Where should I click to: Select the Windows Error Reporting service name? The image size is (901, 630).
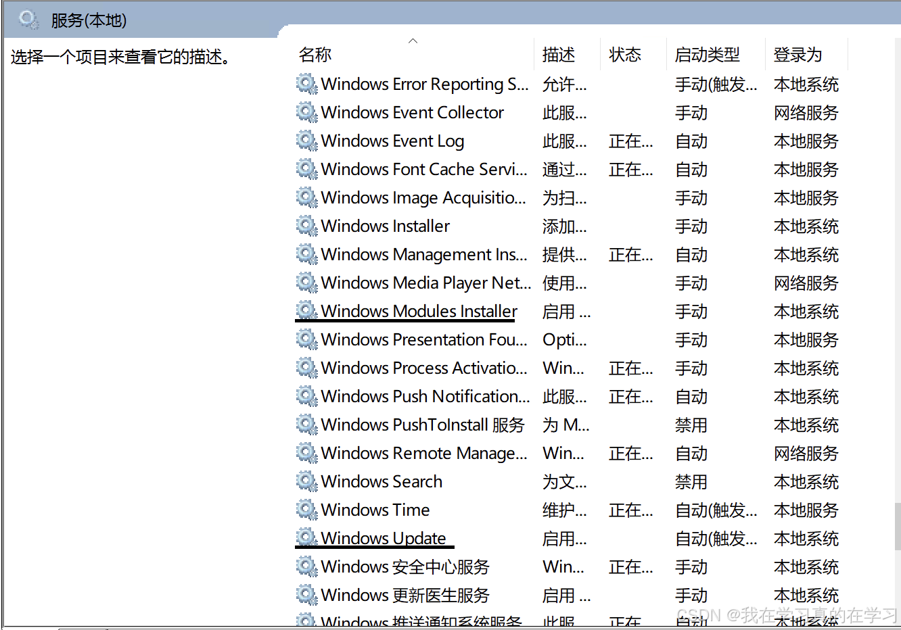[425, 84]
